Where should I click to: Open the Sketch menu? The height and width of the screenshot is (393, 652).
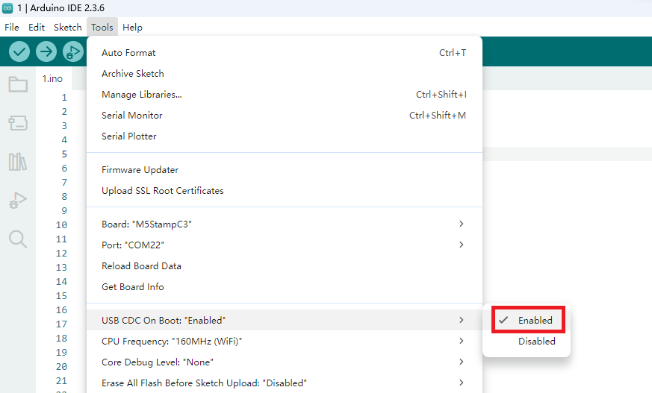tap(68, 28)
